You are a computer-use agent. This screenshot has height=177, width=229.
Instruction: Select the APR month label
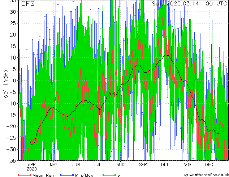coord(32,165)
